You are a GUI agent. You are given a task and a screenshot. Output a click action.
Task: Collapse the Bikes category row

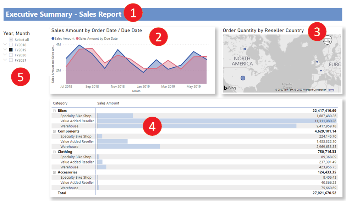[54, 111]
